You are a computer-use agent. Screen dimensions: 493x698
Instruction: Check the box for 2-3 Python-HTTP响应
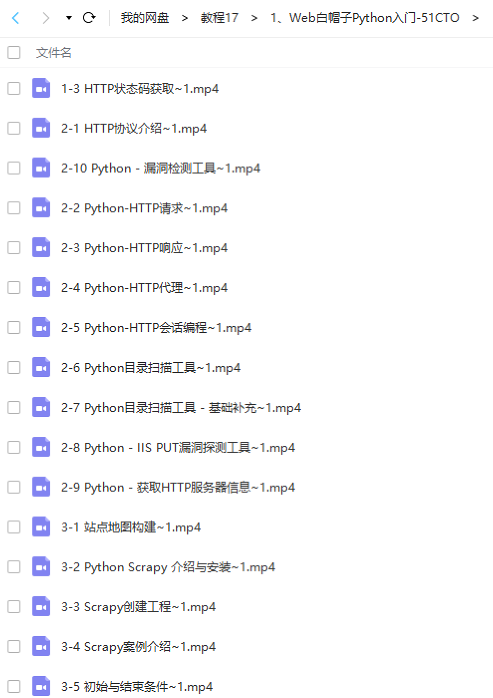14,248
